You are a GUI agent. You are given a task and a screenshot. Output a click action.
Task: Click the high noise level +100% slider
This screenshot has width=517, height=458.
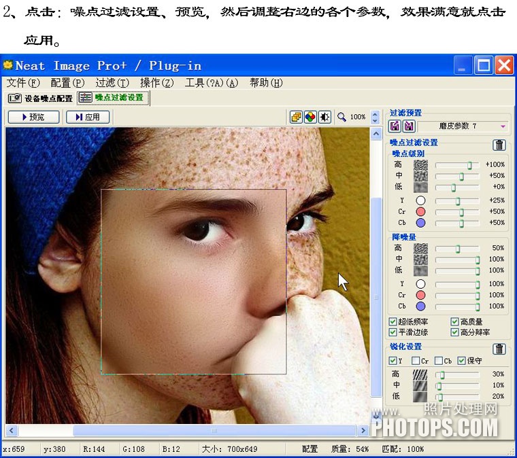click(457, 165)
